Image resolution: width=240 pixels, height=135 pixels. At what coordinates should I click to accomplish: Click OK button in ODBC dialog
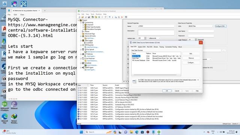(x=166, y=91)
